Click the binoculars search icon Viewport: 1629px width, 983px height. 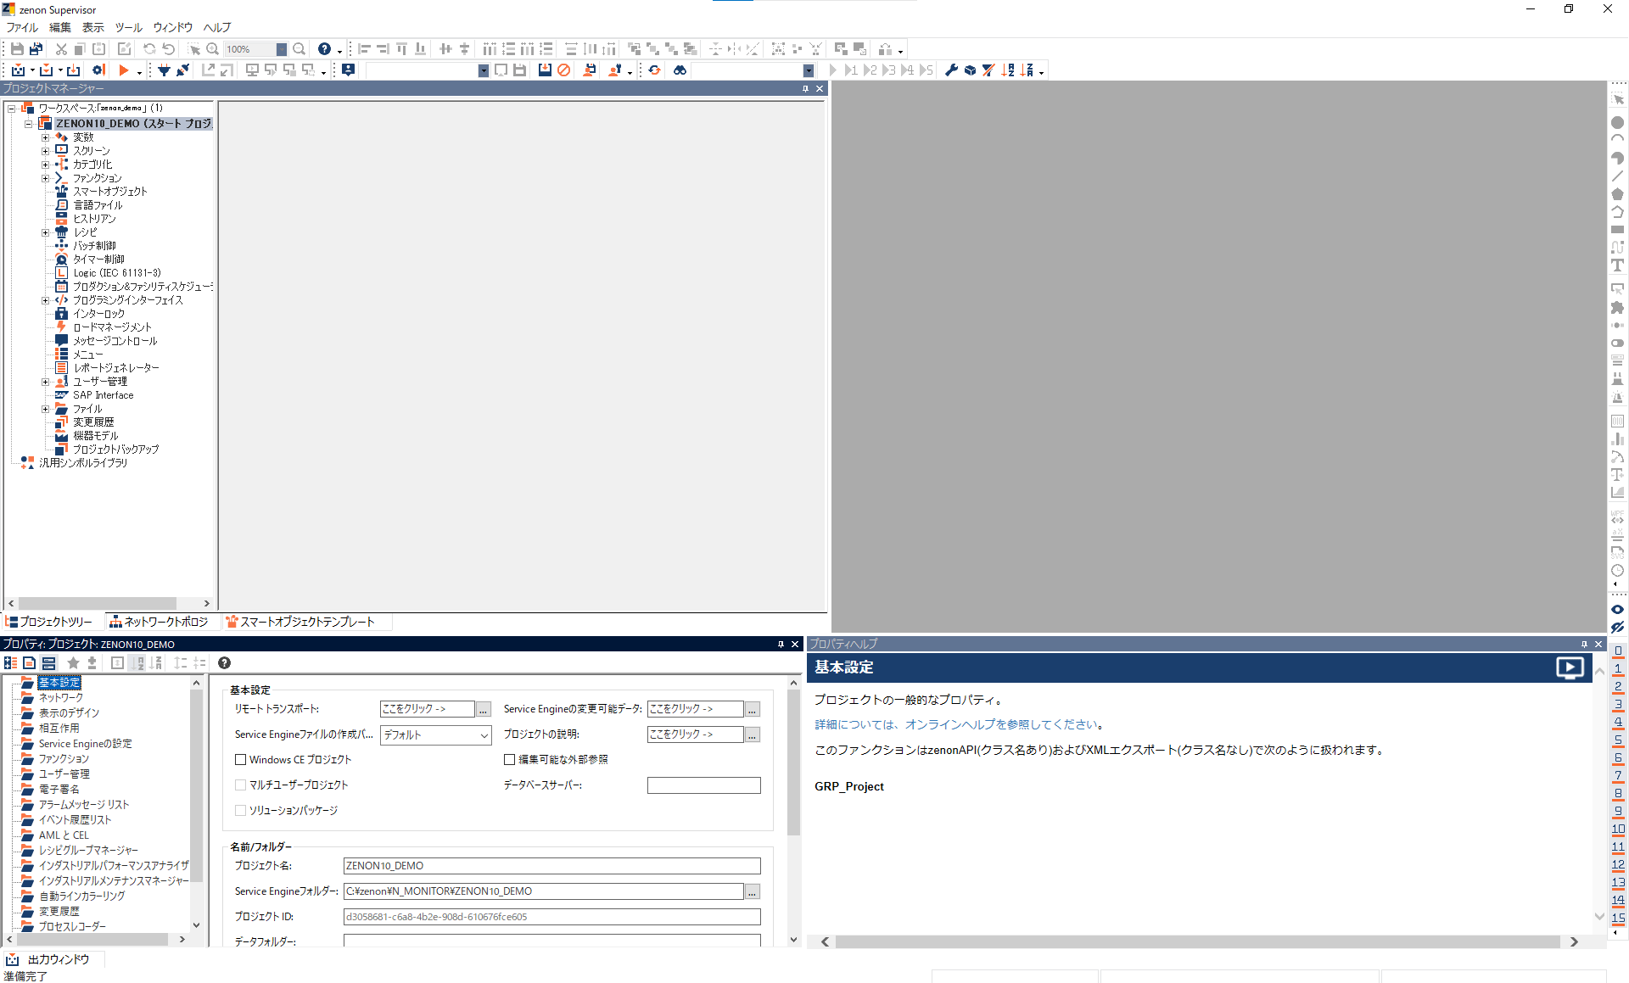680,70
